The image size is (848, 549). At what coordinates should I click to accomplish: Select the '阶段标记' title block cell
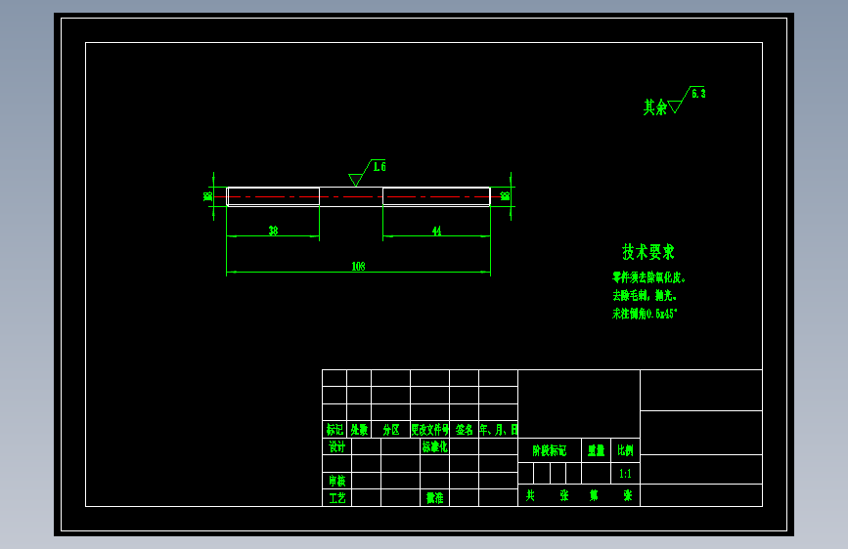(x=550, y=450)
